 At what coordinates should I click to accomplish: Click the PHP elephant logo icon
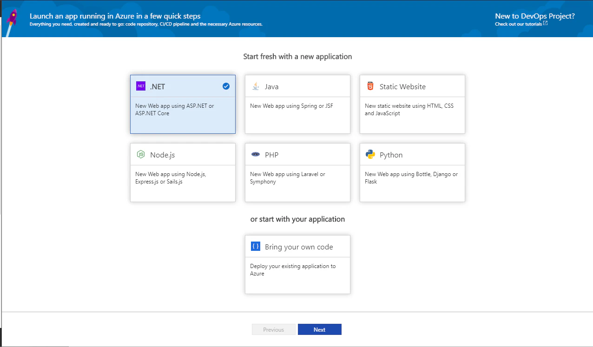[255, 155]
